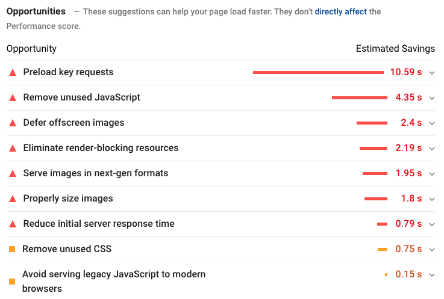
Task: Click red triangle icon beside Defer offscreen images
Action: point(12,123)
